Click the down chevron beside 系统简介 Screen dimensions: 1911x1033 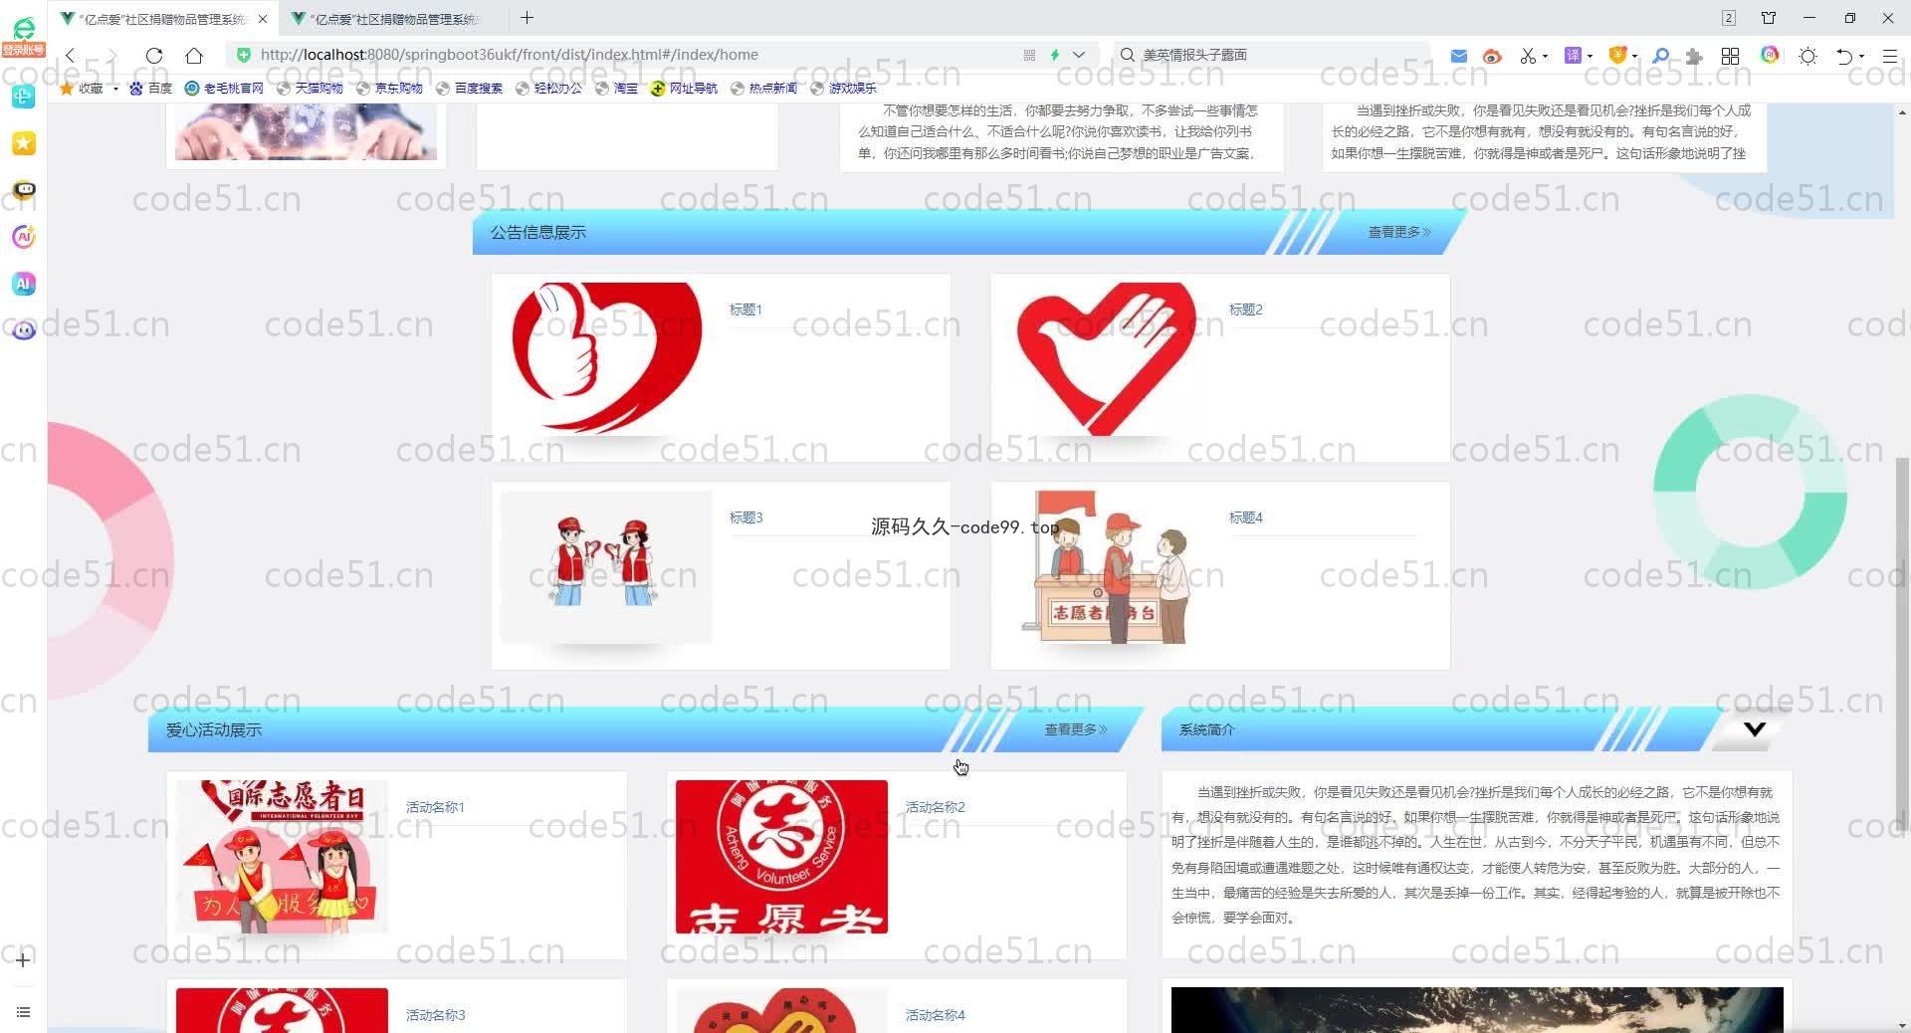pyautogui.click(x=1755, y=729)
